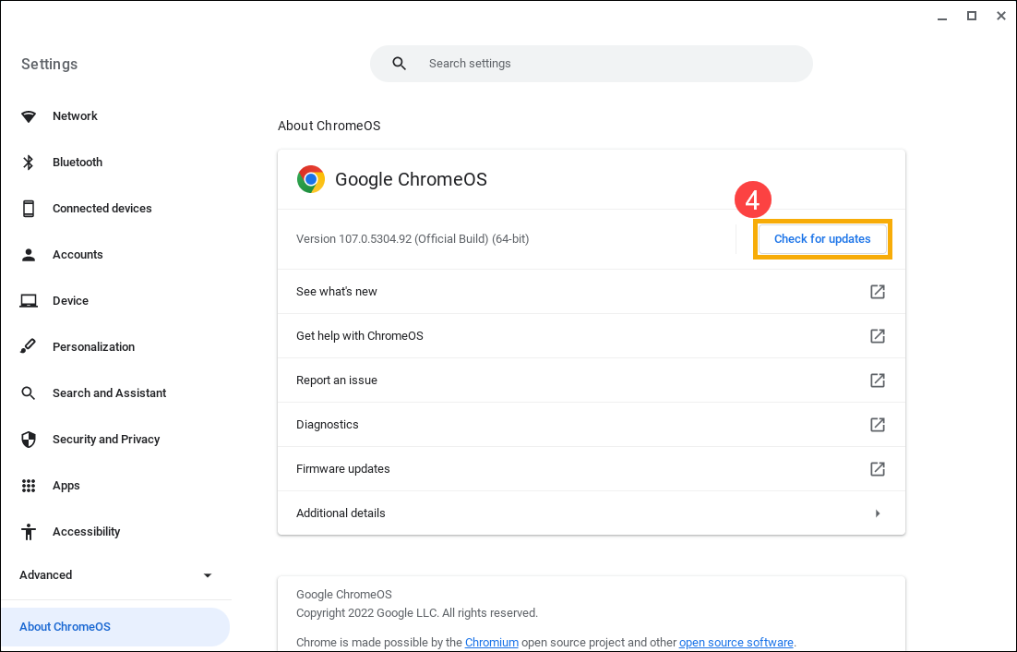This screenshot has height=652, width=1017.
Task: Click the Network wifi icon
Action: click(29, 116)
